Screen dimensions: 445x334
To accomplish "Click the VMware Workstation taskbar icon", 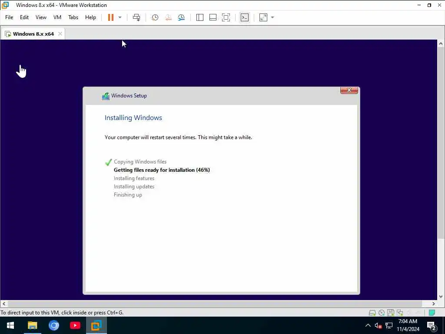I will pyautogui.click(x=96, y=325).
